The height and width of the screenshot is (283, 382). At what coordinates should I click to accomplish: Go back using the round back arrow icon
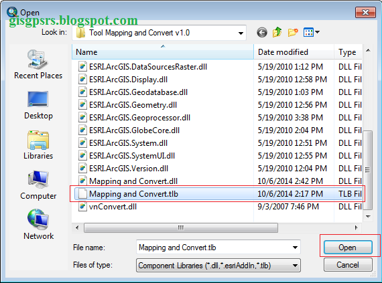pyautogui.click(x=262, y=32)
